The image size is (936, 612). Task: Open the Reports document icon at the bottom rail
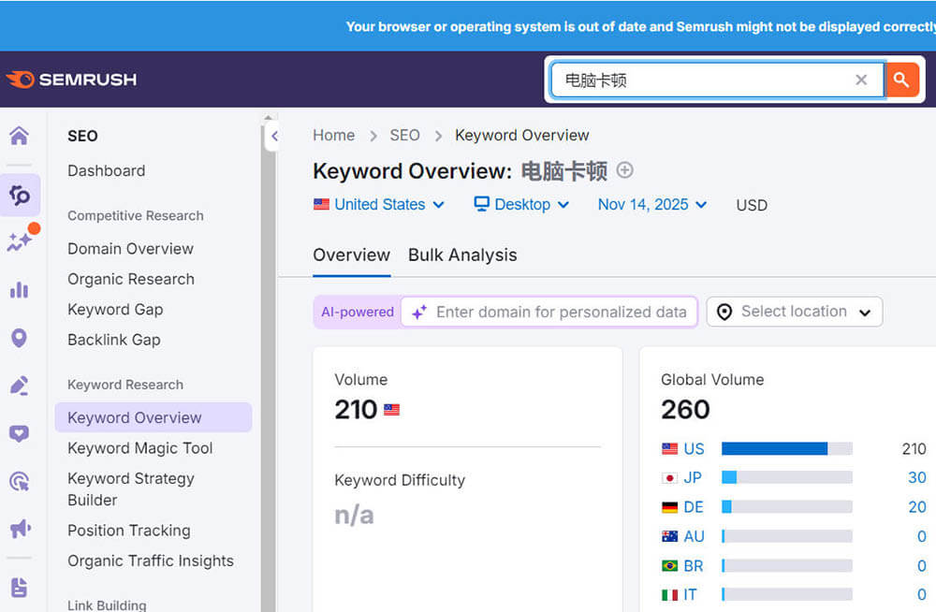pos(20,587)
